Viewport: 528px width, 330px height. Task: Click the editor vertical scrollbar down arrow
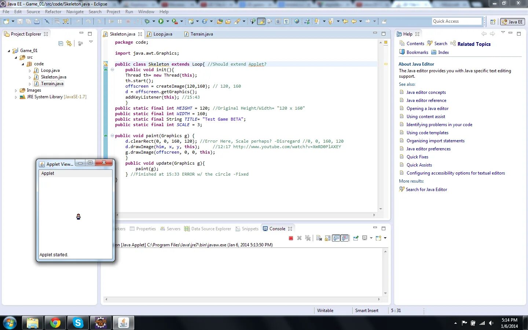[x=381, y=209]
